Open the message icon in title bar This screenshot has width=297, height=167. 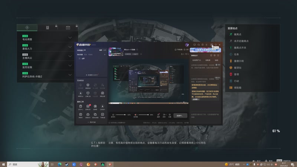pos(195,45)
